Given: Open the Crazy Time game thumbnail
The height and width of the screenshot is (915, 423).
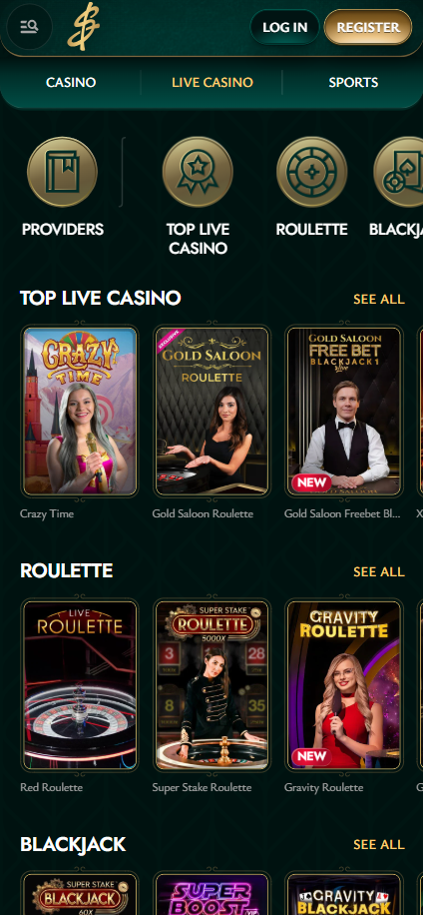Looking at the screenshot, I should [x=80, y=411].
